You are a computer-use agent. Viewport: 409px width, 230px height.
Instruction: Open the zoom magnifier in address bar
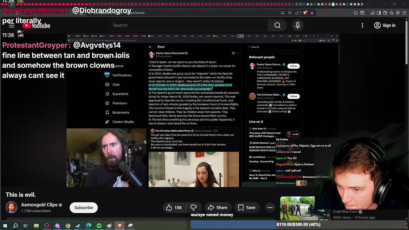(x=290, y=13)
